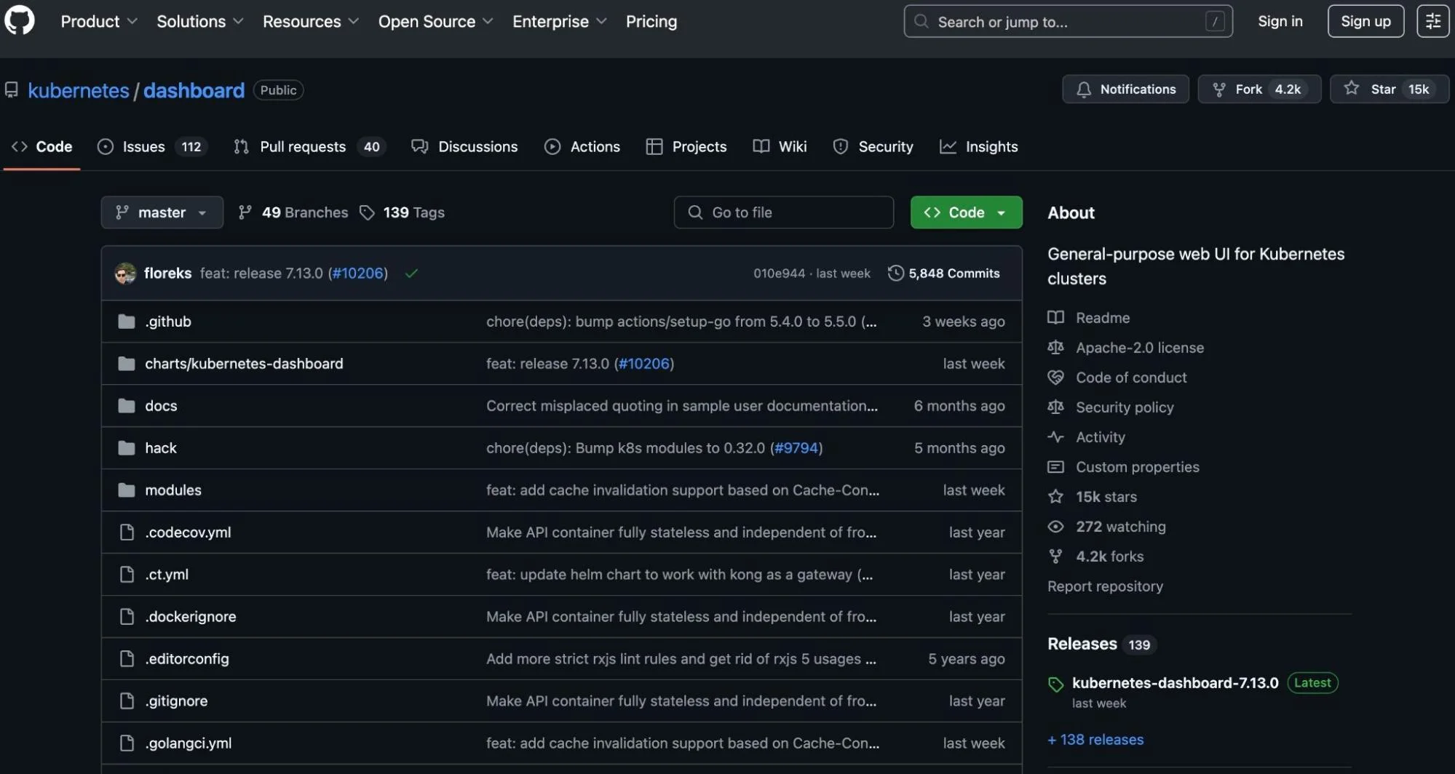Switch to the Insights tab

pos(979,147)
